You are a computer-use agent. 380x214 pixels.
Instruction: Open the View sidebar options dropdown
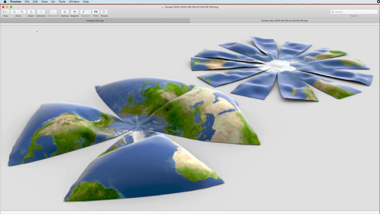point(5,12)
